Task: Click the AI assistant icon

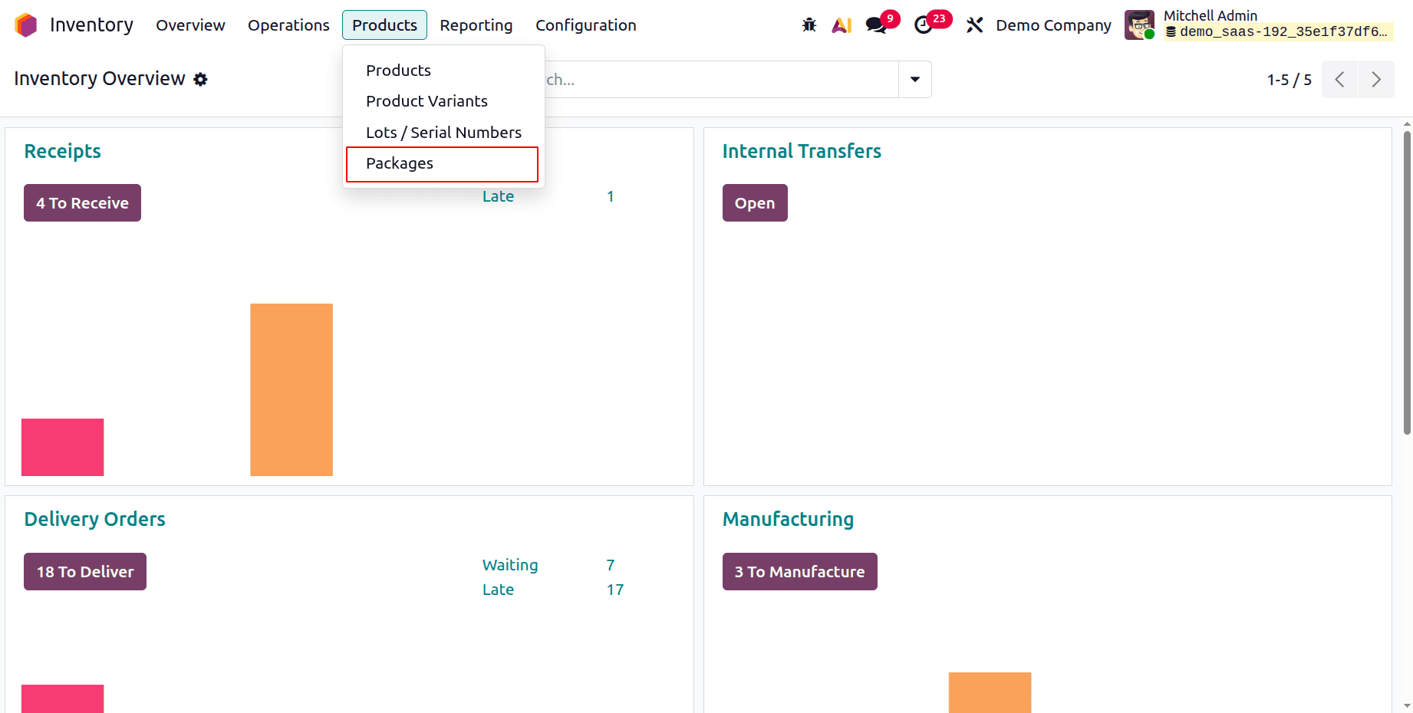Action: coord(842,25)
